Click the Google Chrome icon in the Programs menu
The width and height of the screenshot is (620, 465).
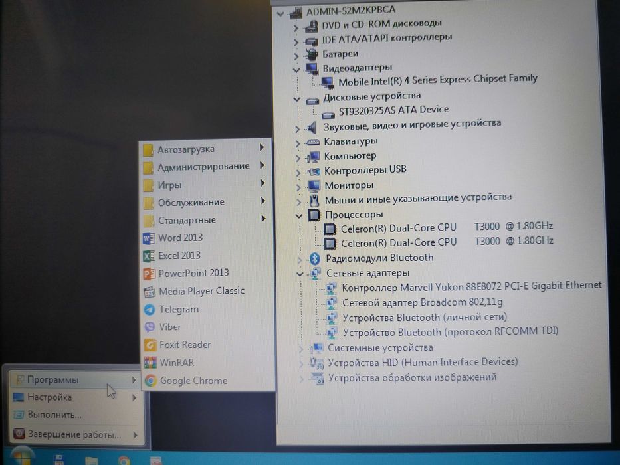(150, 381)
